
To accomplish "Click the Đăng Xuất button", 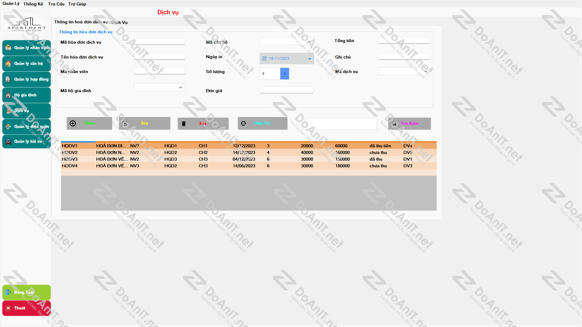I will pyautogui.click(x=27, y=292).
